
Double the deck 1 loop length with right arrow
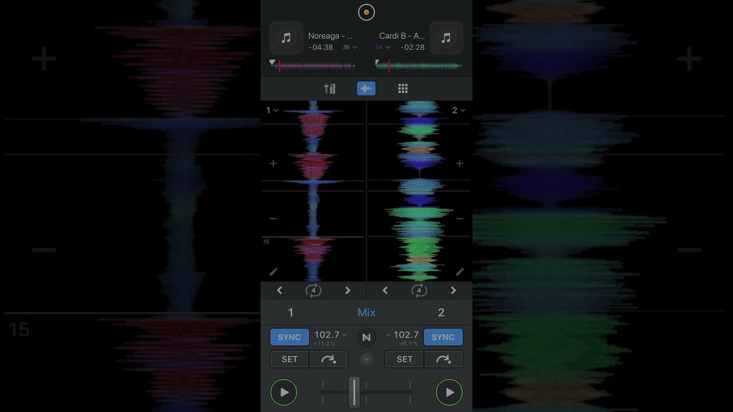[348, 290]
